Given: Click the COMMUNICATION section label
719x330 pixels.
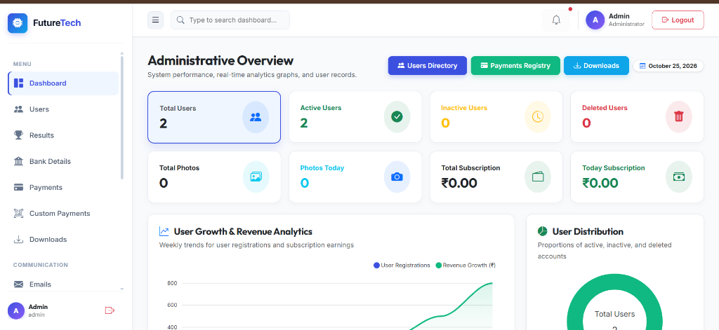Looking at the screenshot, I should [40, 265].
